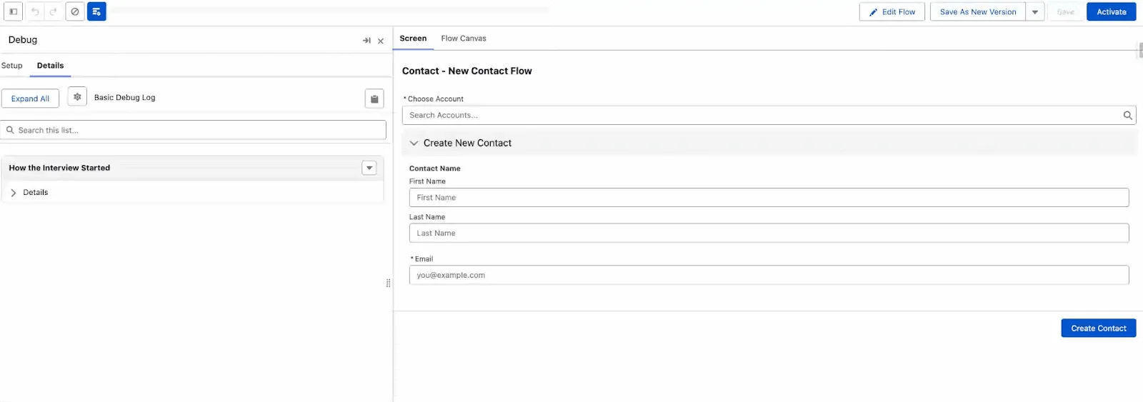Click the search icon in Choose Account
This screenshot has width=1143, height=402.
pyautogui.click(x=1127, y=115)
